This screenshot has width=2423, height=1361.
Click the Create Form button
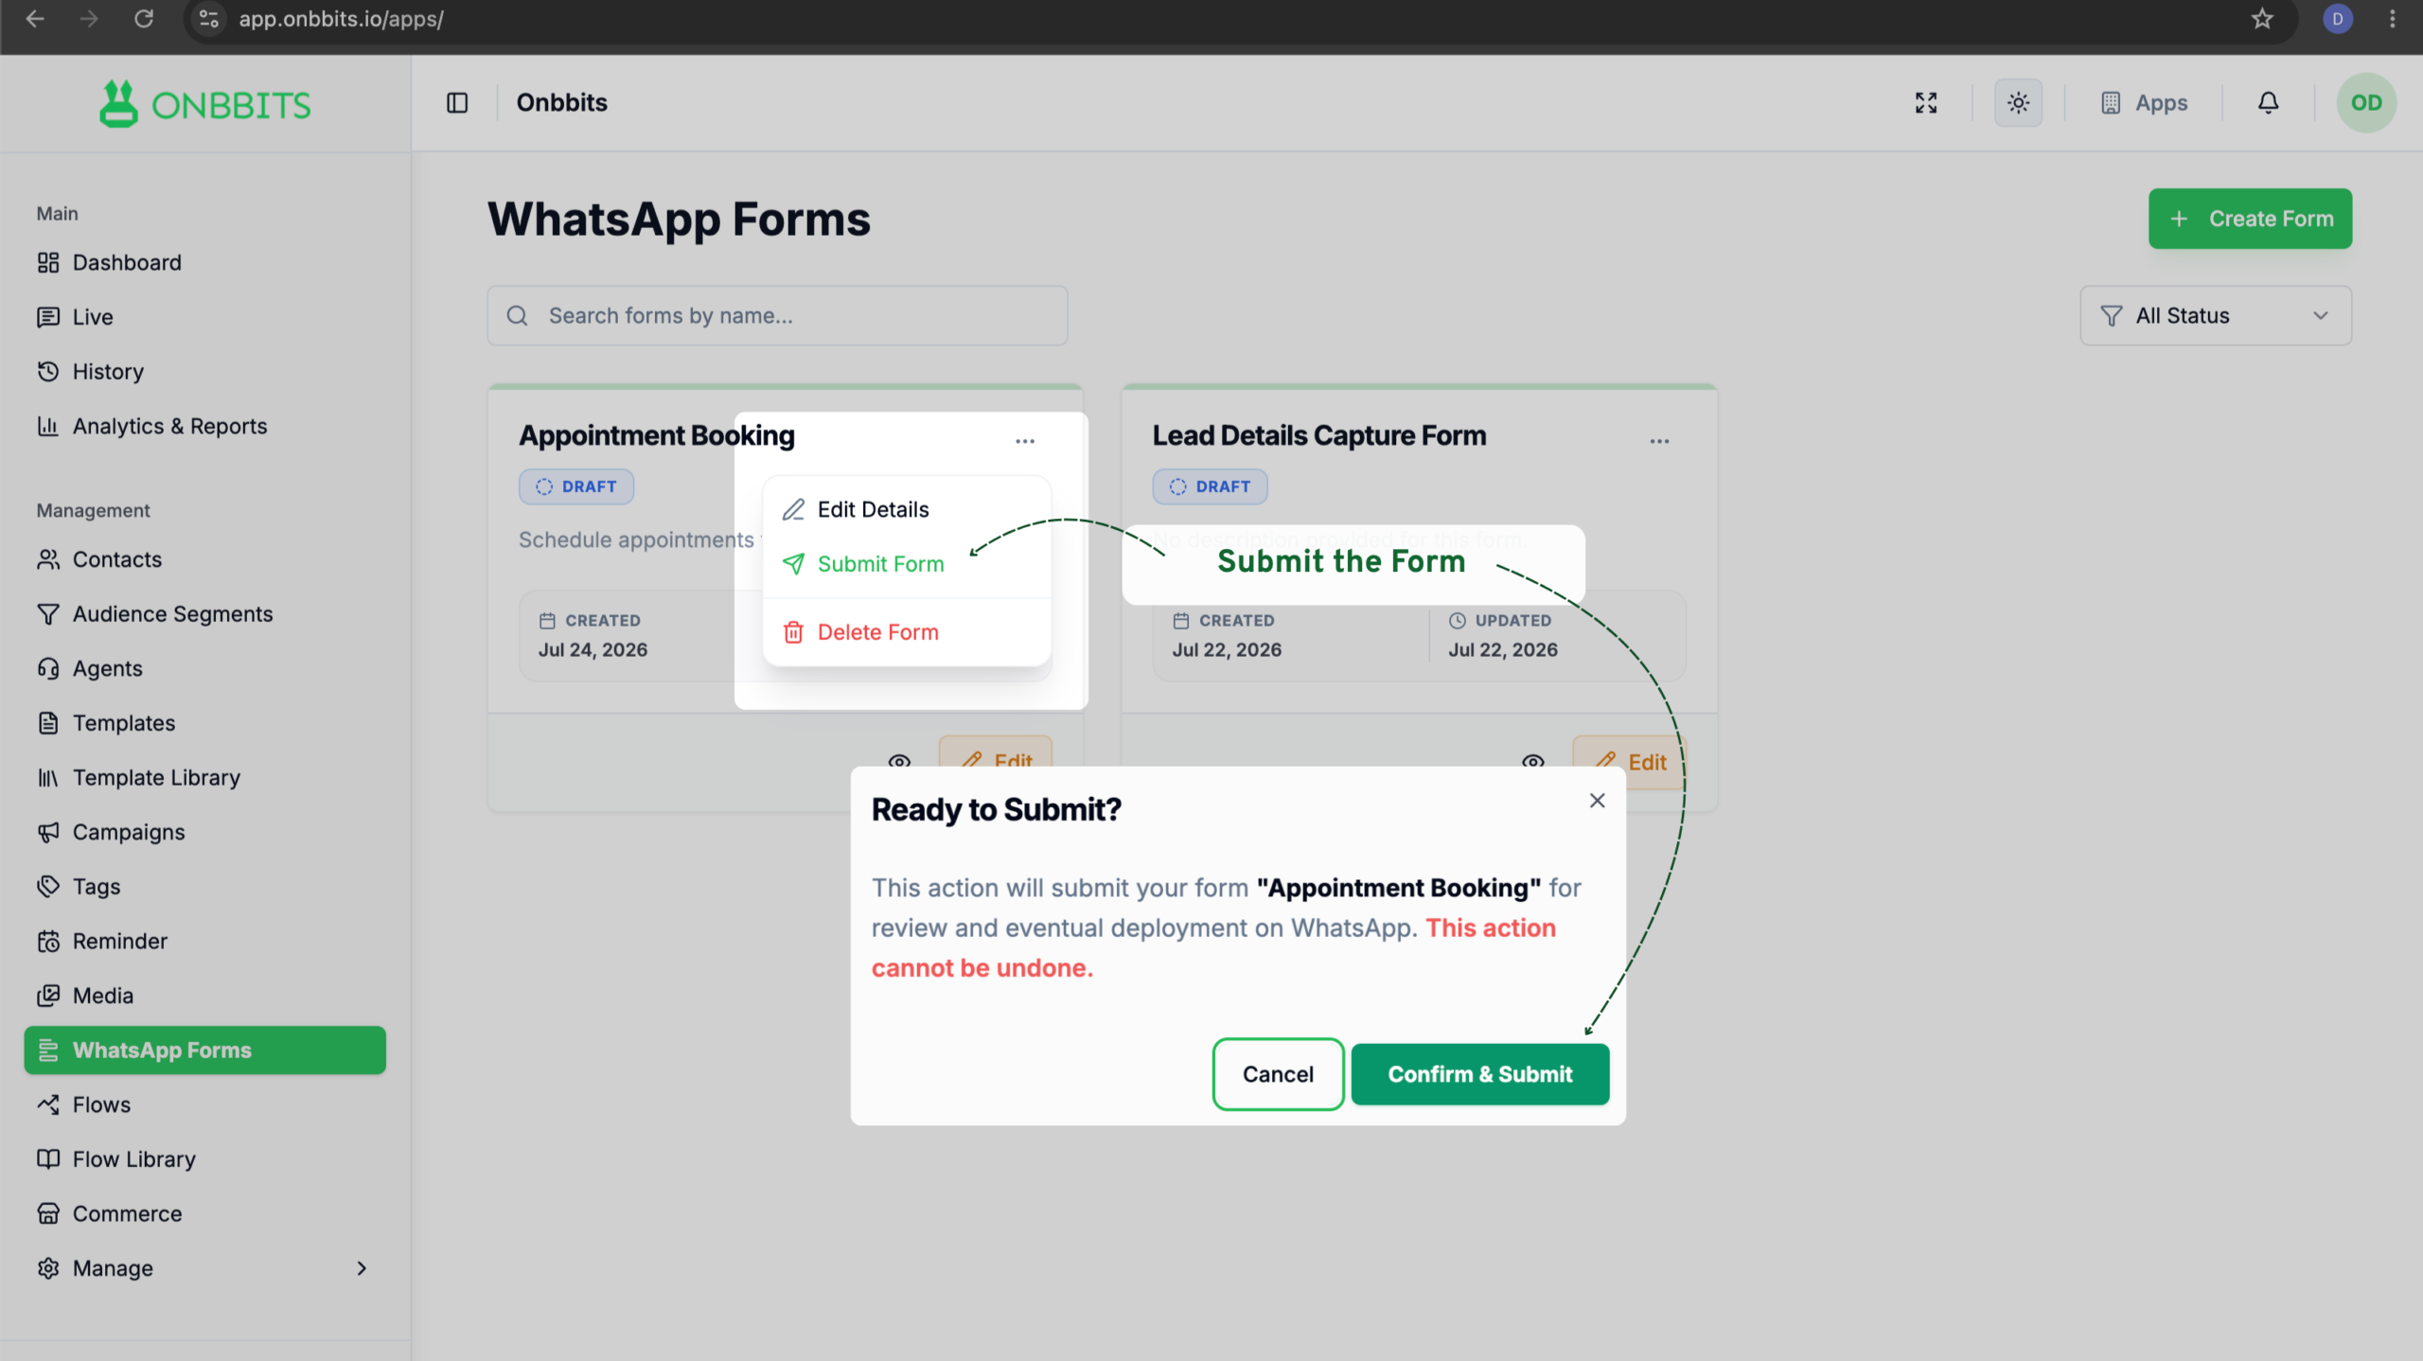point(2249,219)
